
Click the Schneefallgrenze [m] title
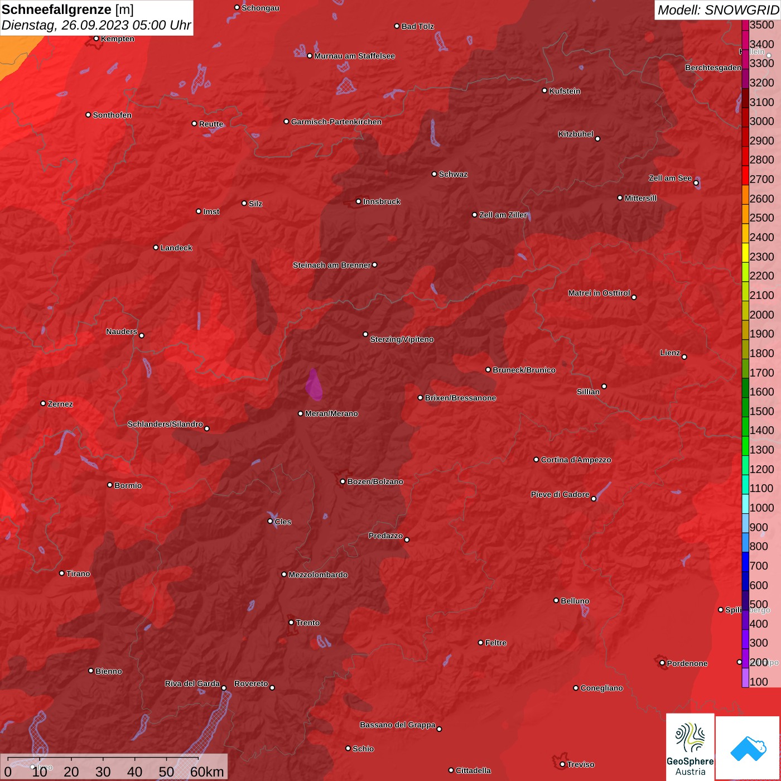[x=68, y=9]
